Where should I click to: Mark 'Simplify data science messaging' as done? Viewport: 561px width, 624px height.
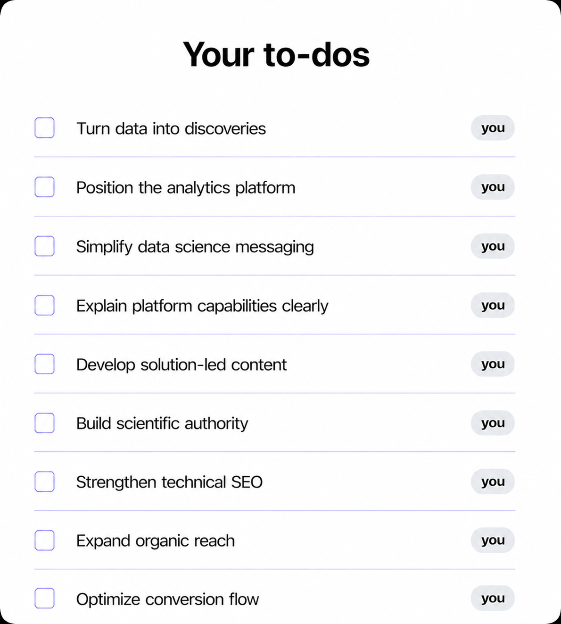coord(44,246)
